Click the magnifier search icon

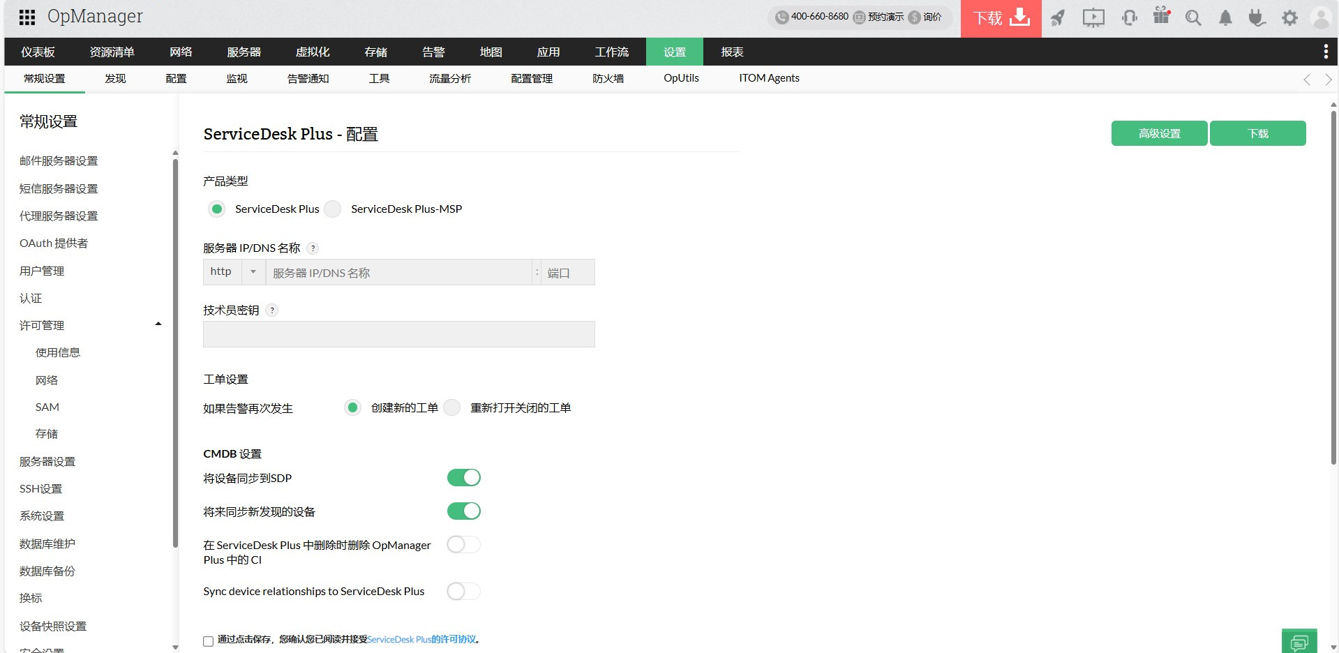click(1193, 18)
